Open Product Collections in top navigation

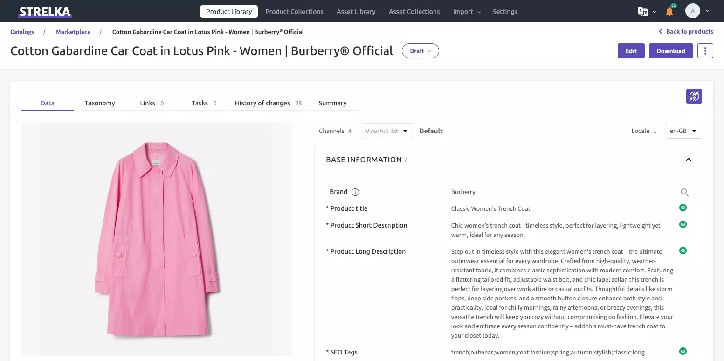[294, 12]
